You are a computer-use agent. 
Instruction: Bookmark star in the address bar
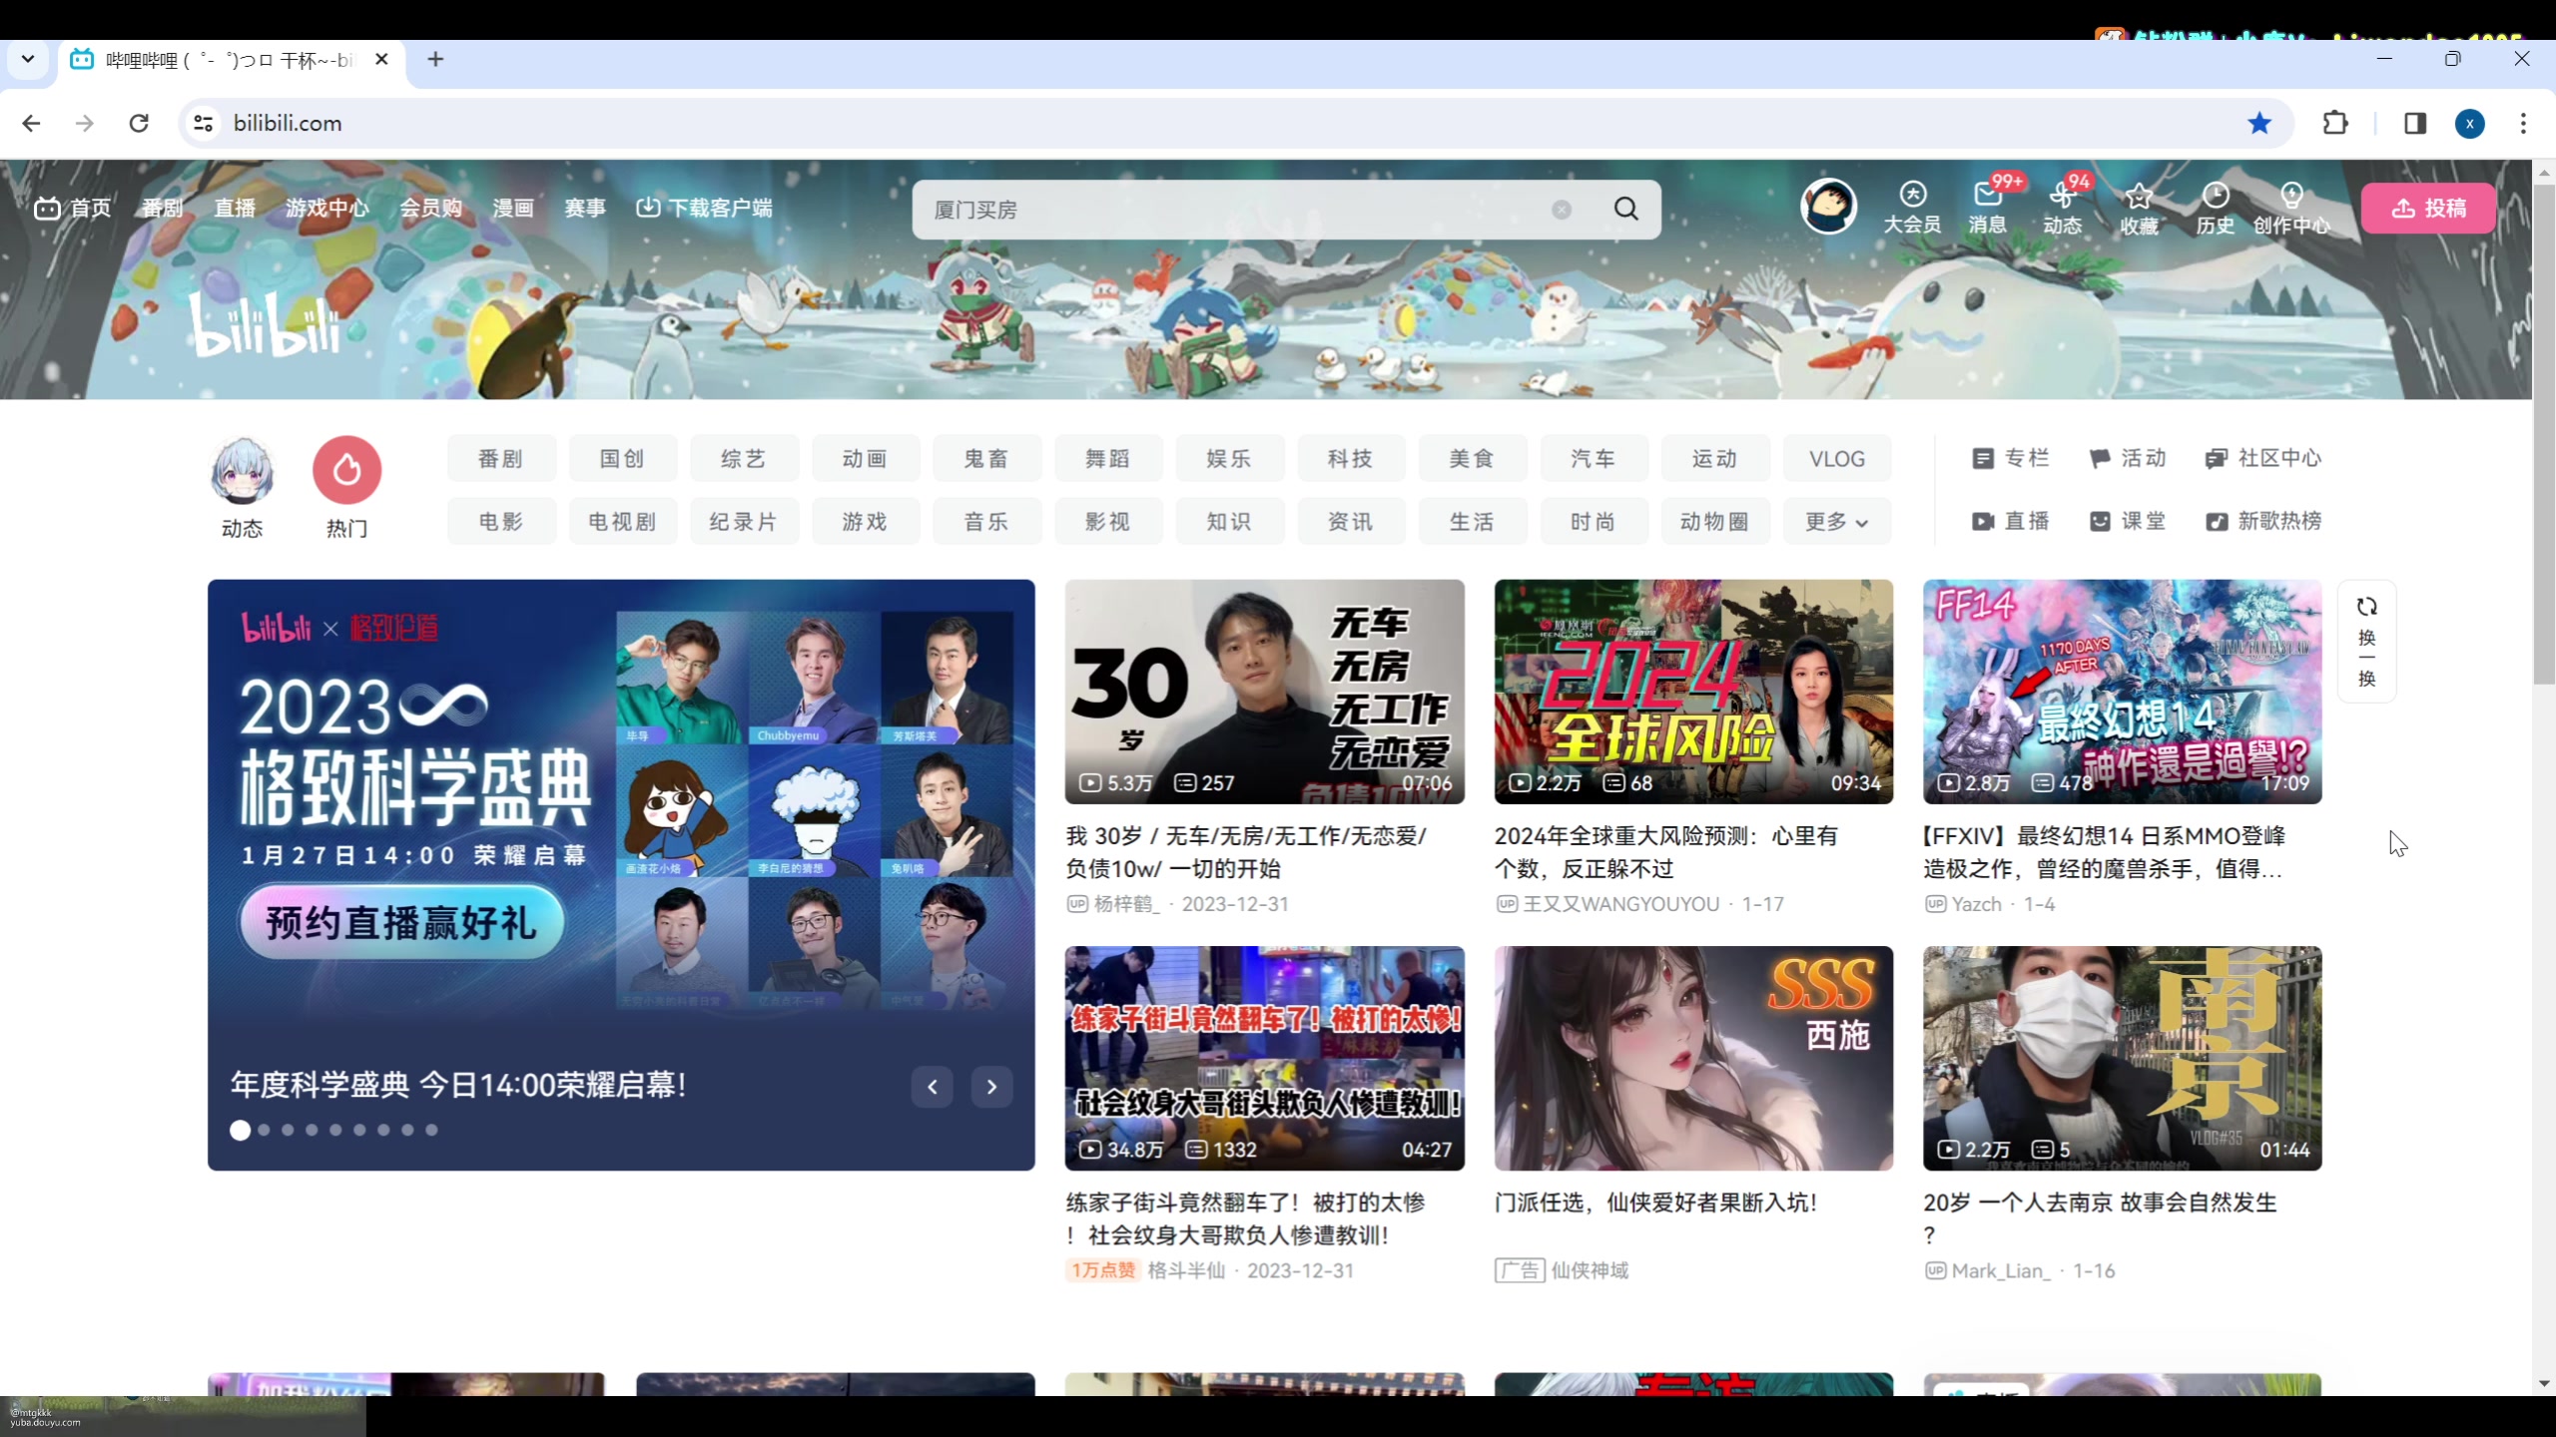tap(2259, 123)
